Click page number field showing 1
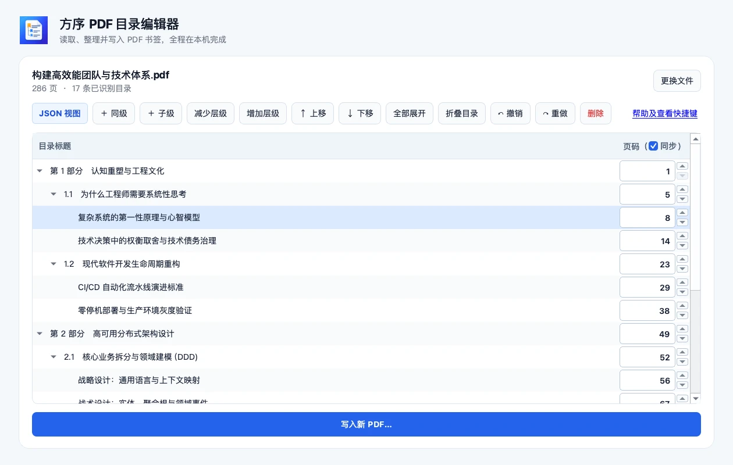This screenshot has height=465, width=733. pos(647,171)
